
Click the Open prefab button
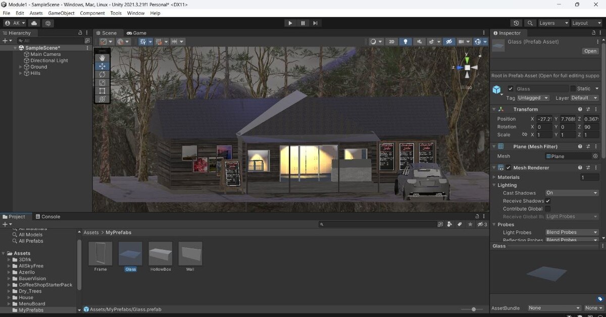(x=590, y=51)
